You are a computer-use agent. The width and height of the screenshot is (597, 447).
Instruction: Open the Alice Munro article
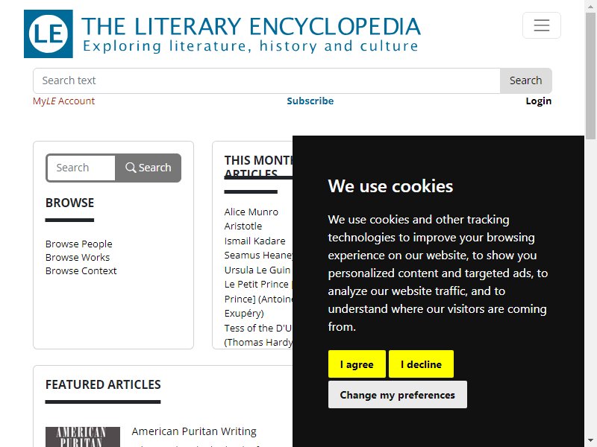[x=251, y=212]
